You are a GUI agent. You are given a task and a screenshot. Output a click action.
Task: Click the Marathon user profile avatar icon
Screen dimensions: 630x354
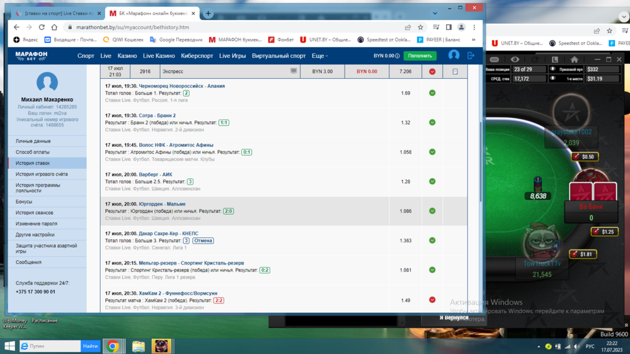tap(454, 55)
